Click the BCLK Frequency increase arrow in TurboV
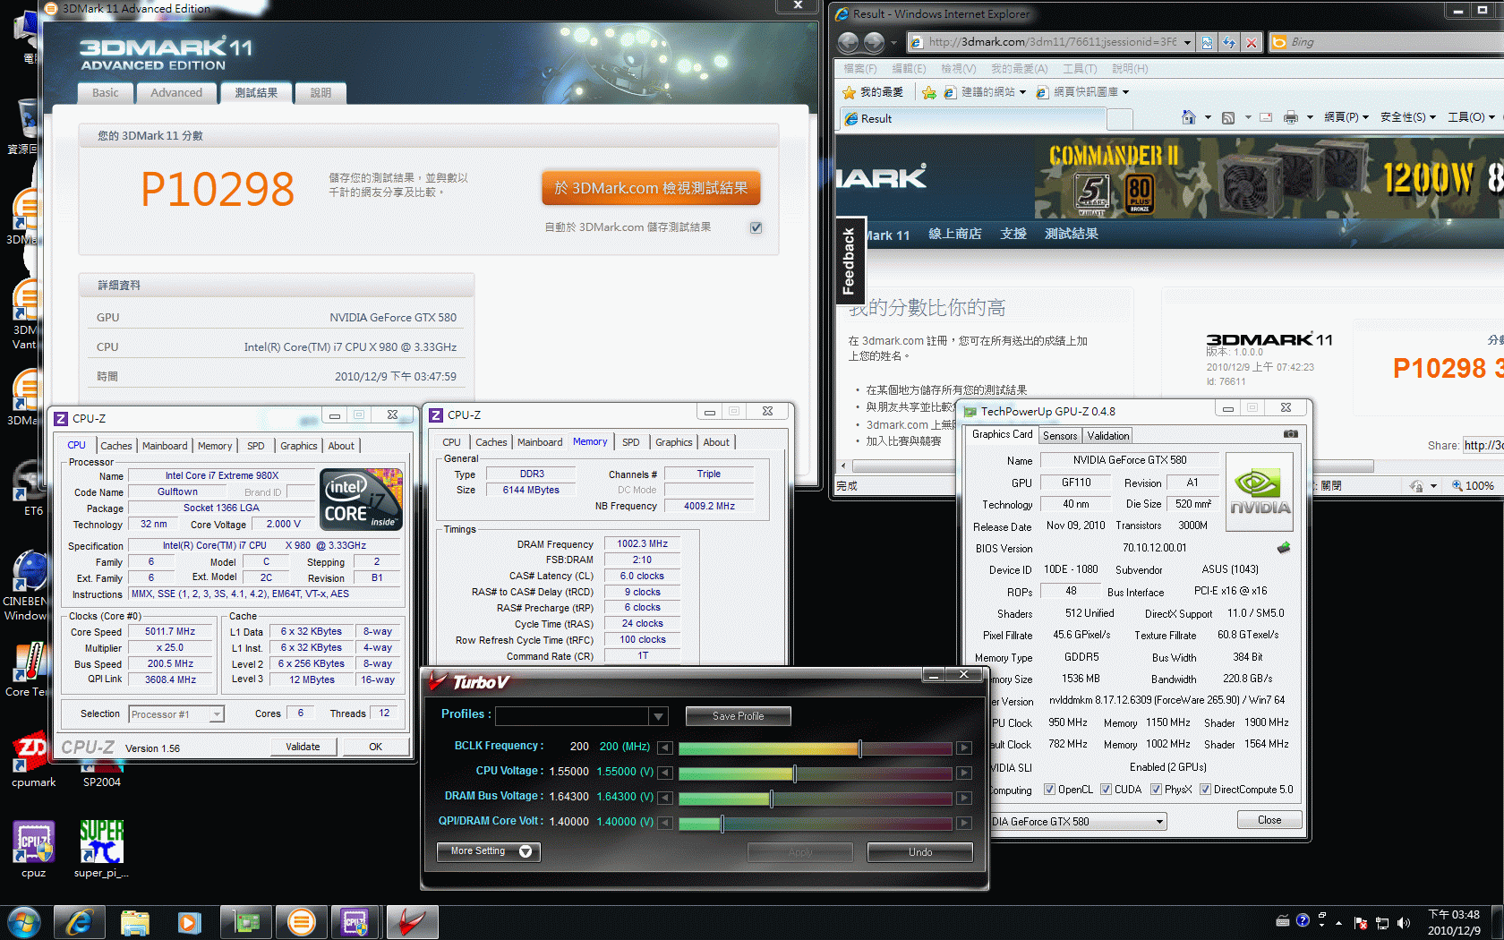 click(x=964, y=748)
